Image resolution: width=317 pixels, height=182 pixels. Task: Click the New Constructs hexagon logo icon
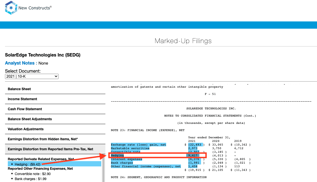click(x=11, y=8)
